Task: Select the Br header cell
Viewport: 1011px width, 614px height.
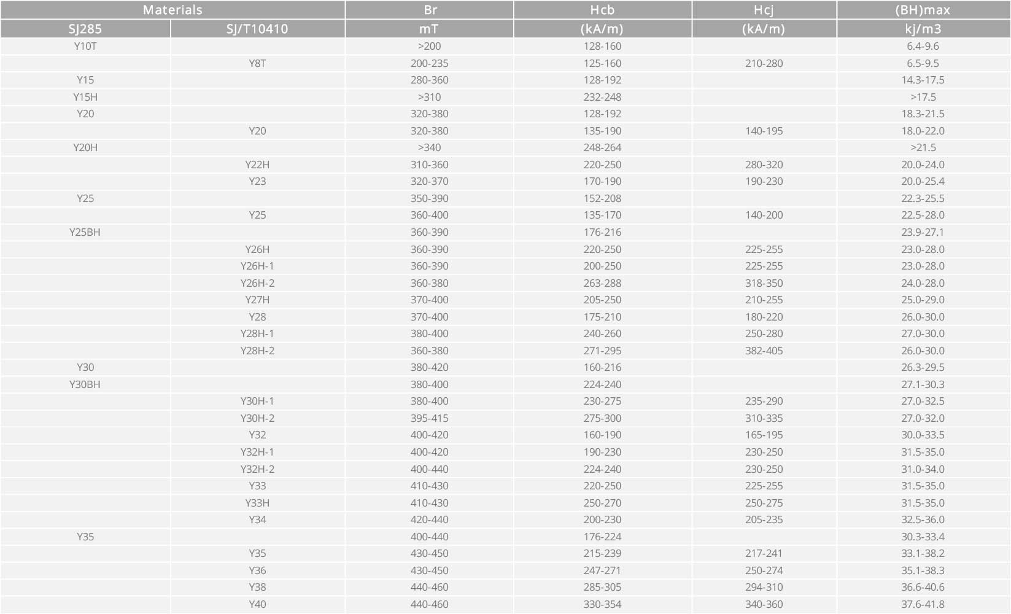Action: click(x=430, y=10)
